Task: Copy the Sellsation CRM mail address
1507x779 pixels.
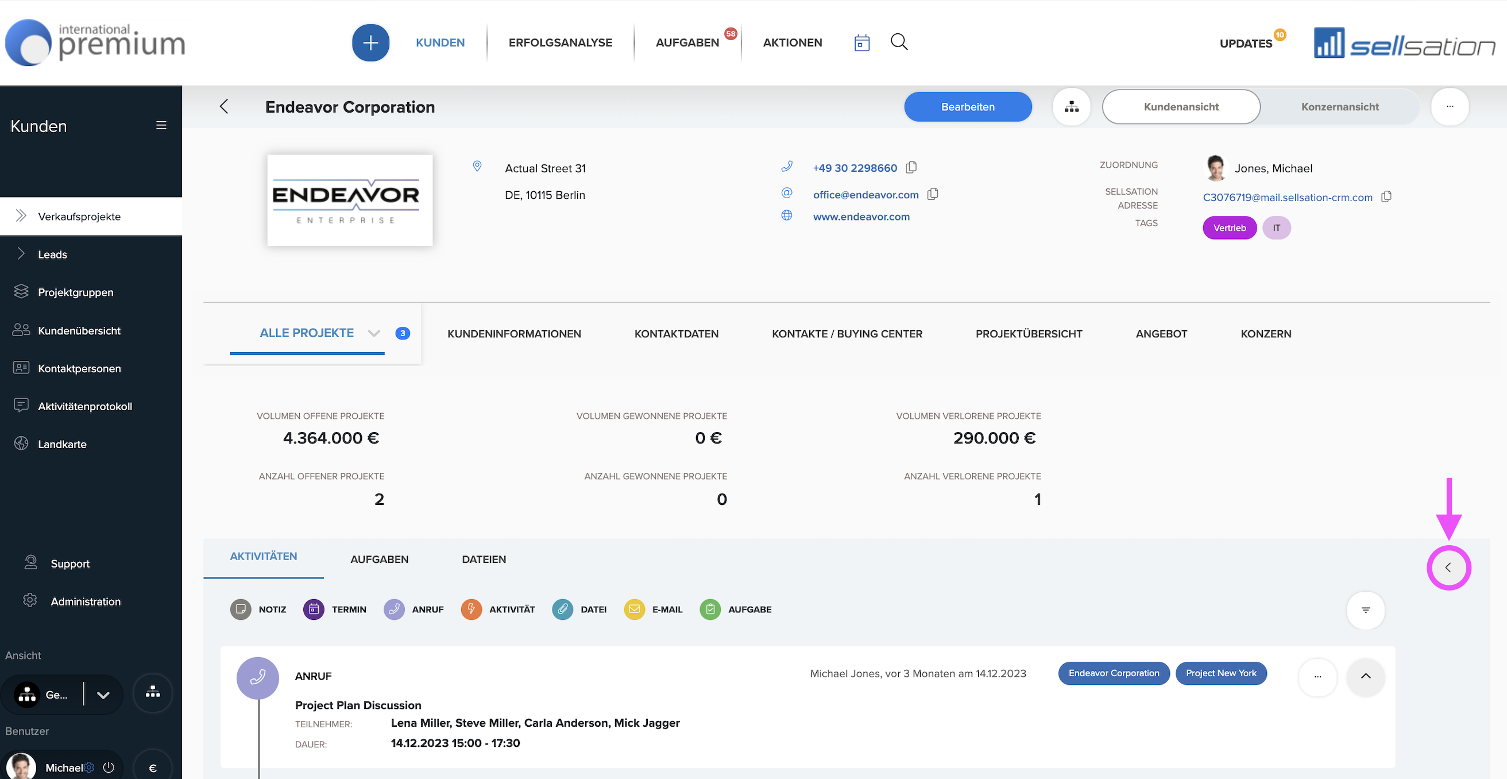Action: (1386, 196)
